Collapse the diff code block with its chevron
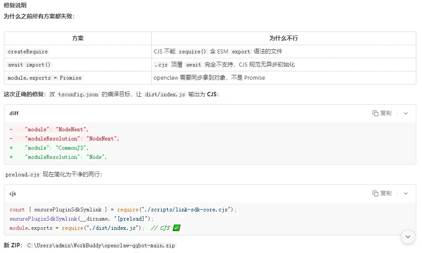Viewport: 422px width, 253px height. (x=406, y=113)
